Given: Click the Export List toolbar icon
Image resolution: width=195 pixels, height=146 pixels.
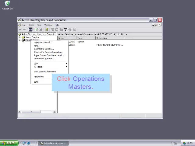Looking at the screenshot, I should 41,30.
